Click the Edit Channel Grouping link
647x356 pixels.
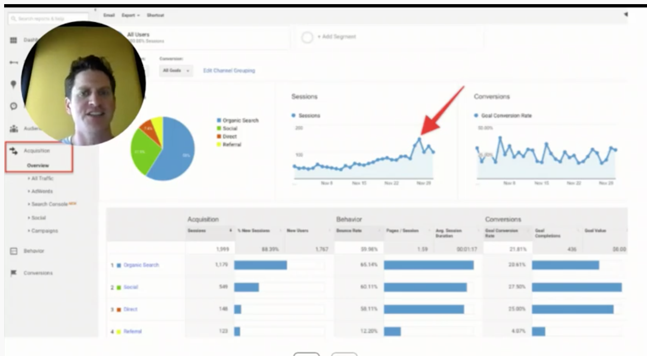[229, 70]
